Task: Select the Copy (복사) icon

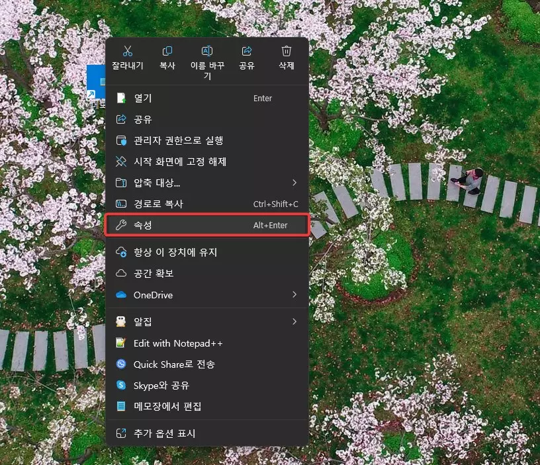Action: coord(167,51)
